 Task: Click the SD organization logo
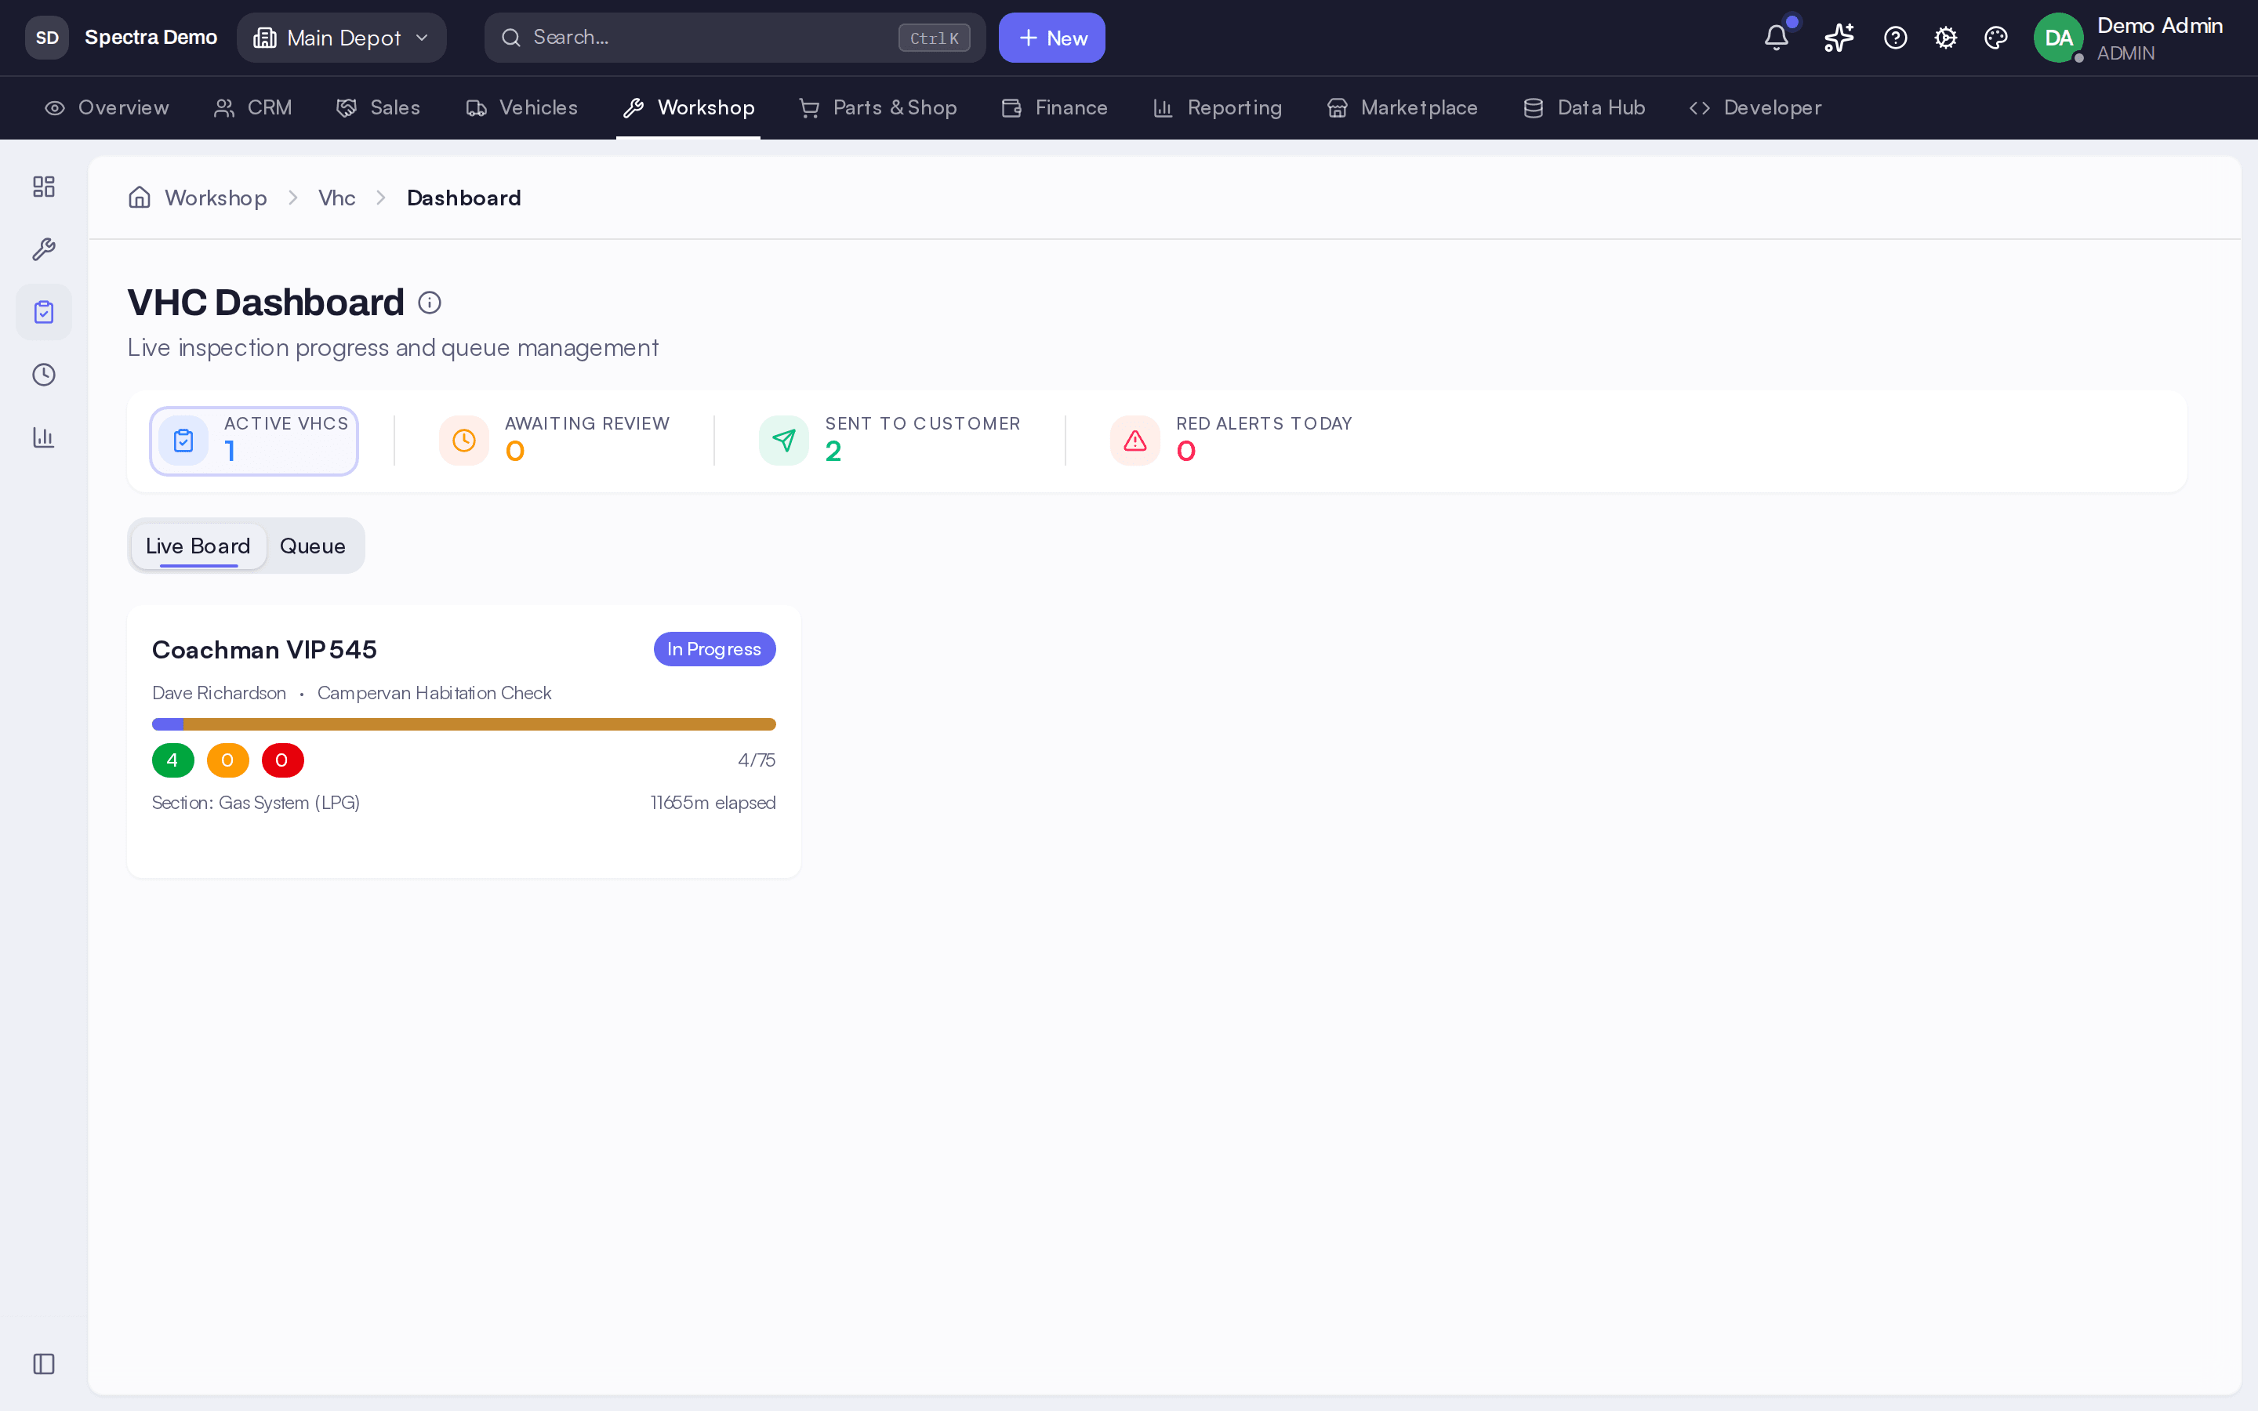(47, 38)
